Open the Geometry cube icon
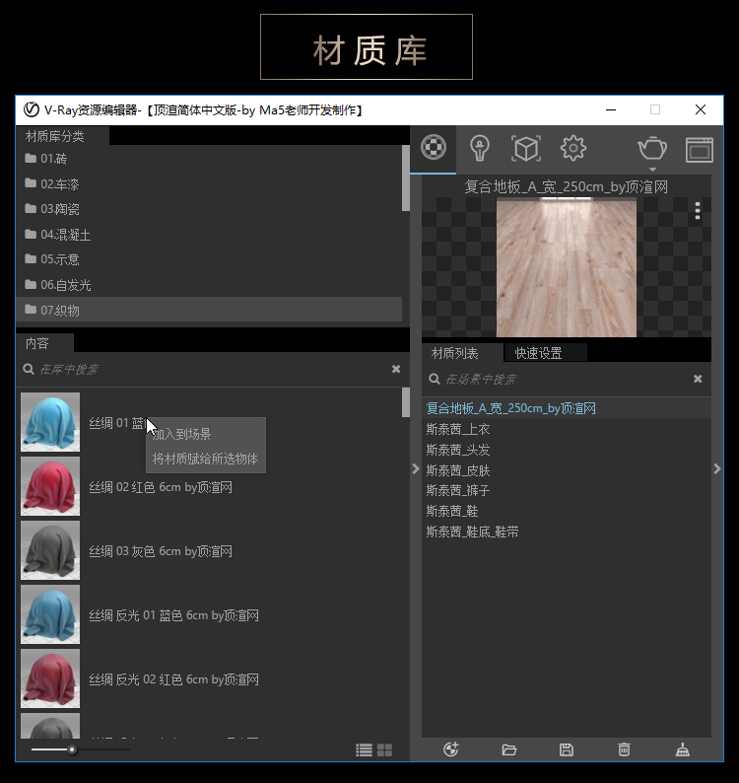The width and height of the screenshot is (739, 783). [x=526, y=148]
